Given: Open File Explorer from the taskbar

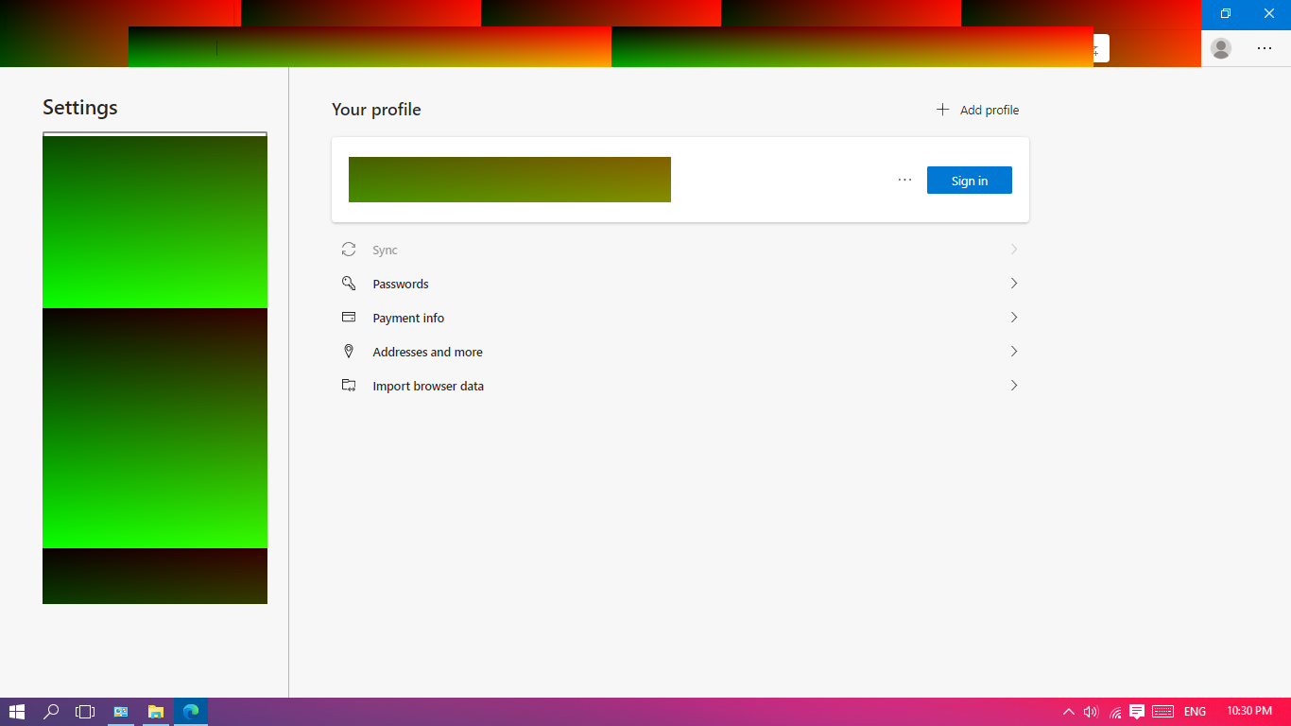Looking at the screenshot, I should (x=156, y=712).
